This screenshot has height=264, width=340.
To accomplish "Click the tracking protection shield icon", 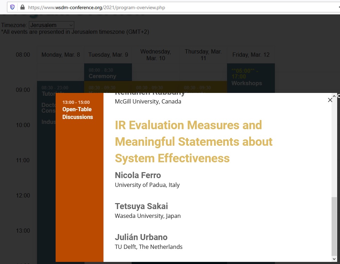I will tap(12, 7).
